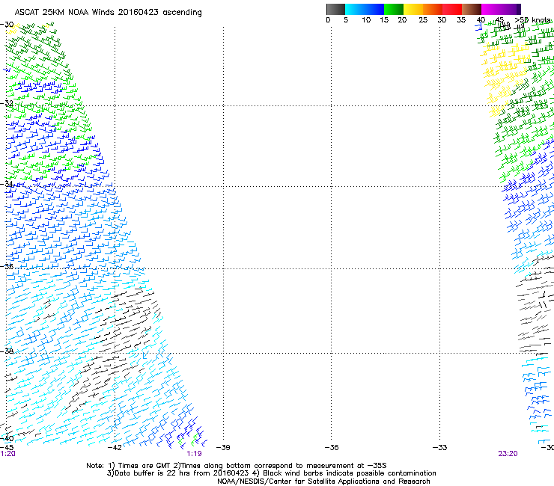554x486 pixels.
Task: Click the note 'Data buffer is 22 hrs from 20160423'
Action: coord(182,473)
